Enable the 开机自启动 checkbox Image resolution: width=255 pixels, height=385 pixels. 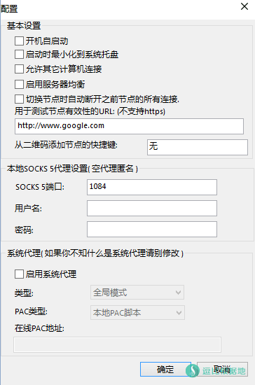(x=19, y=41)
